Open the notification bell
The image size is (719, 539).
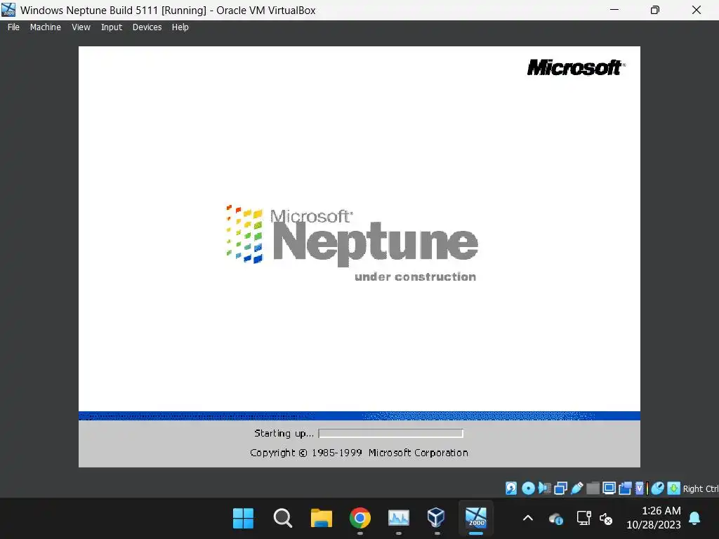694,519
